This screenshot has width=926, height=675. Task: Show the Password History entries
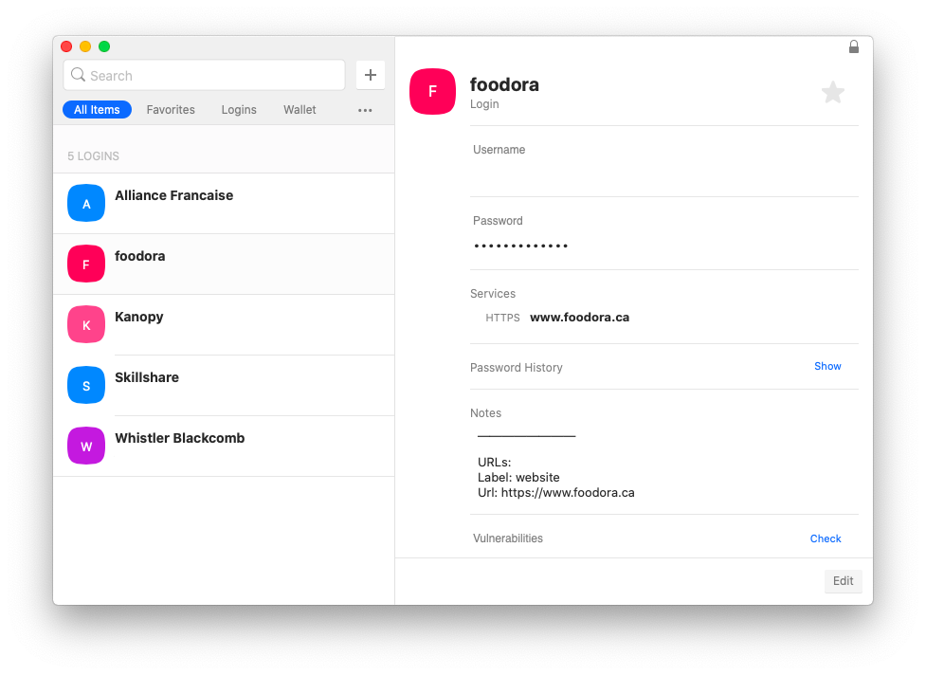(826, 366)
